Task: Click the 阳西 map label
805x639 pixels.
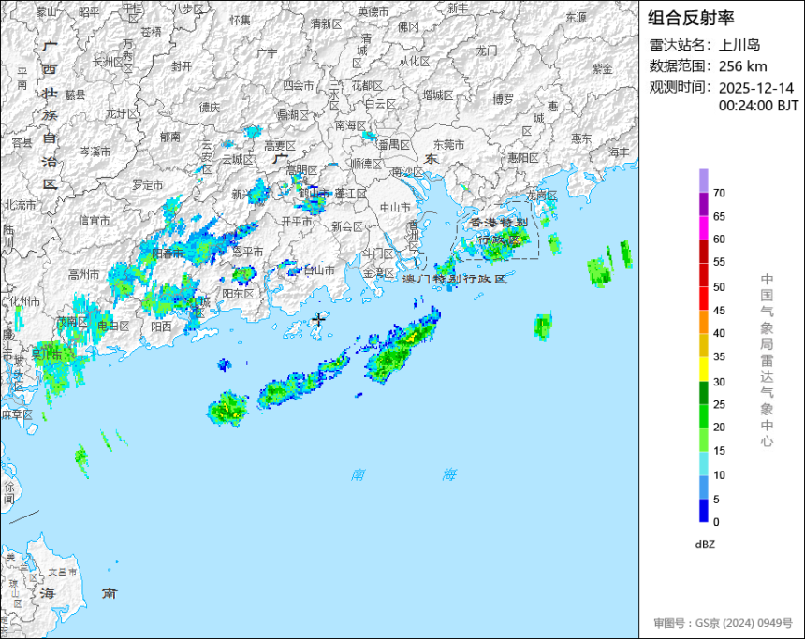Action: pos(162,327)
